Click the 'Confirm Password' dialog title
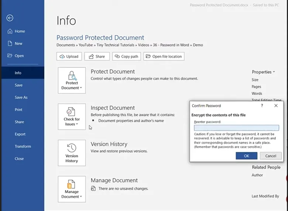This screenshot has height=211, width=288. tap(206, 106)
